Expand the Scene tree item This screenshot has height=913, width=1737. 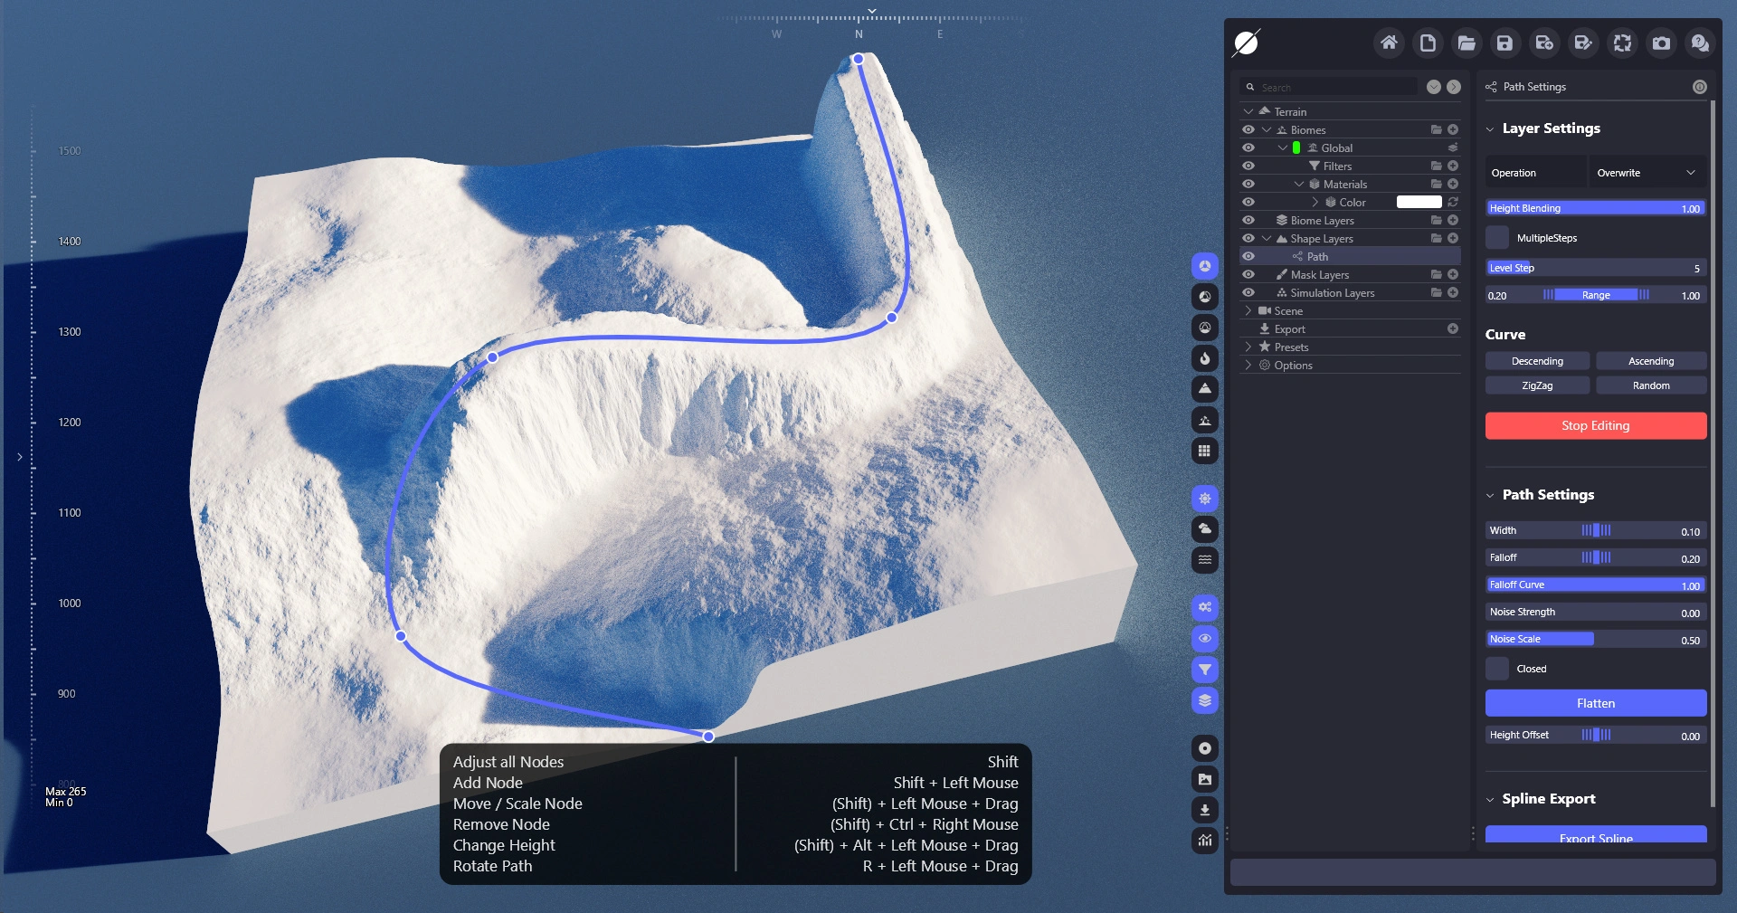tap(1248, 310)
